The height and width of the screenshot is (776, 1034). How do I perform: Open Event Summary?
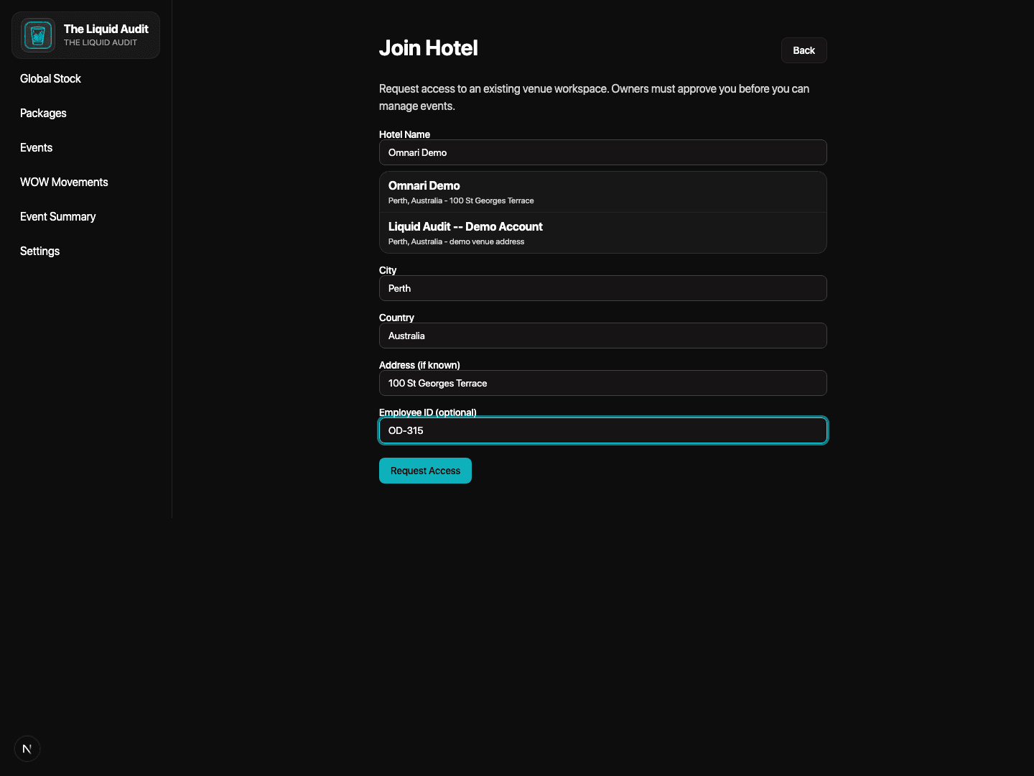click(x=57, y=216)
